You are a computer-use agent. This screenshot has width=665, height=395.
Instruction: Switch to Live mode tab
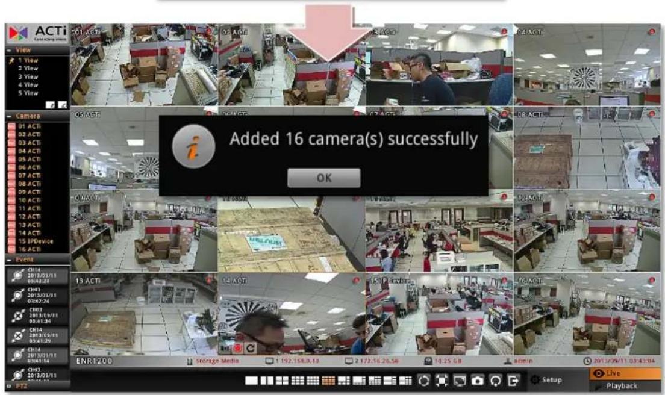pos(625,373)
